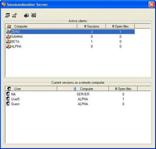156x149 pixels.
Task: Click the sessions value 0 for GAMMA
Action: coord(92,37)
